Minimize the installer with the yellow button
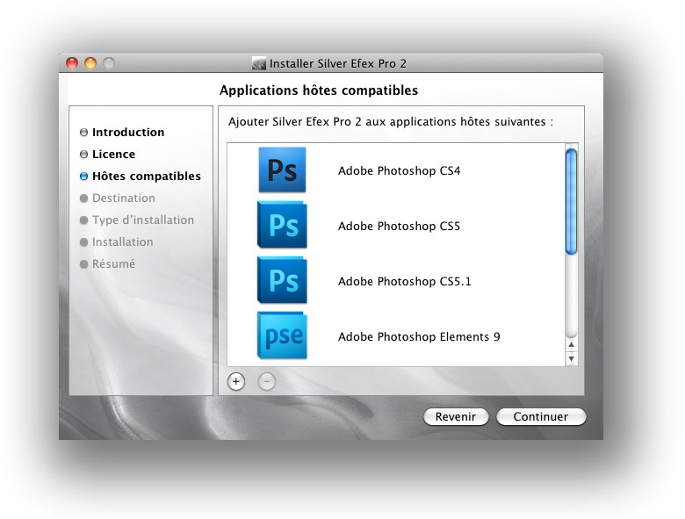The height and width of the screenshot is (519, 685). pos(90,63)
